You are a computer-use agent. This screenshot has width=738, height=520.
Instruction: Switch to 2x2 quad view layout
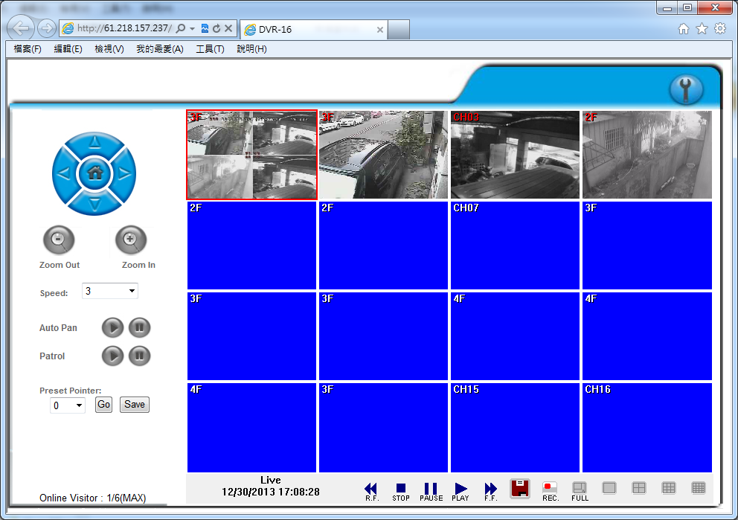(638, 488)
